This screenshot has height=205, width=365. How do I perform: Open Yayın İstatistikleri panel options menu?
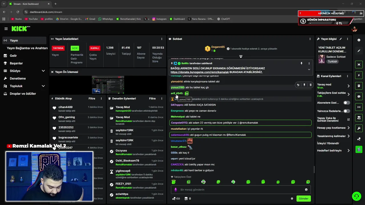click(162, 39)
